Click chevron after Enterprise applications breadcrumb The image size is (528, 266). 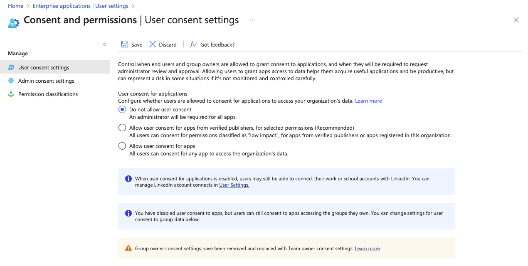[133, 6]
